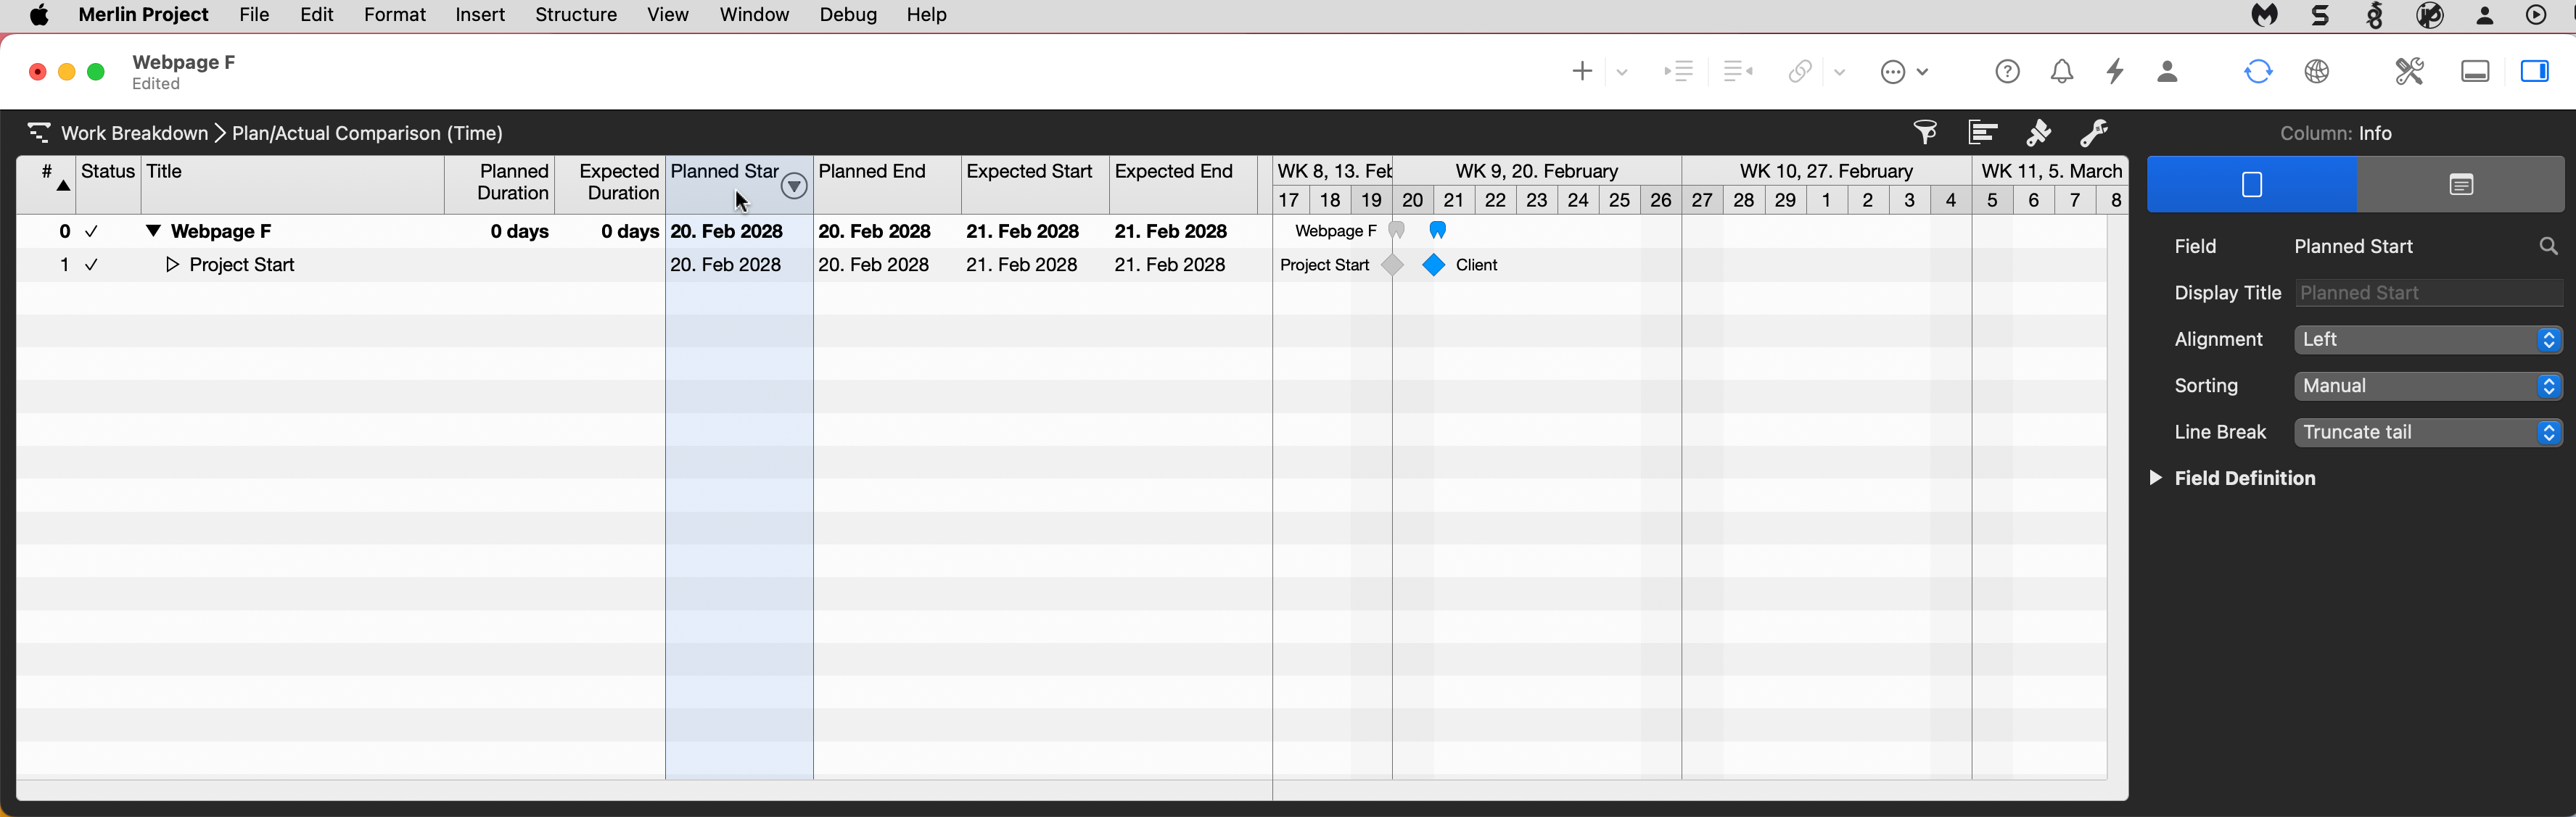Open the Apple menu
This screenshot has width=2576, height=817.
coord(39,15)
